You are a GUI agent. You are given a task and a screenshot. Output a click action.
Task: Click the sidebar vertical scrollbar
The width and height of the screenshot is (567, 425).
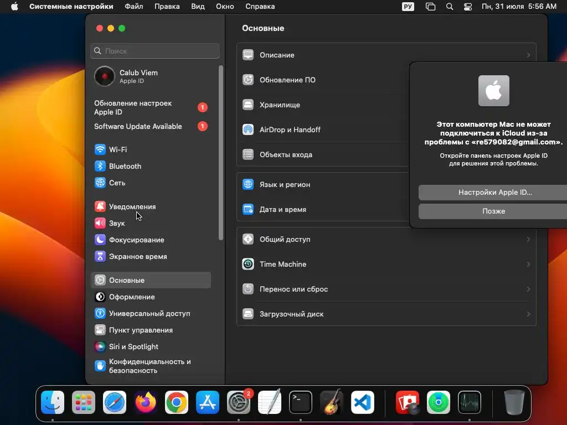click(220, 153)
